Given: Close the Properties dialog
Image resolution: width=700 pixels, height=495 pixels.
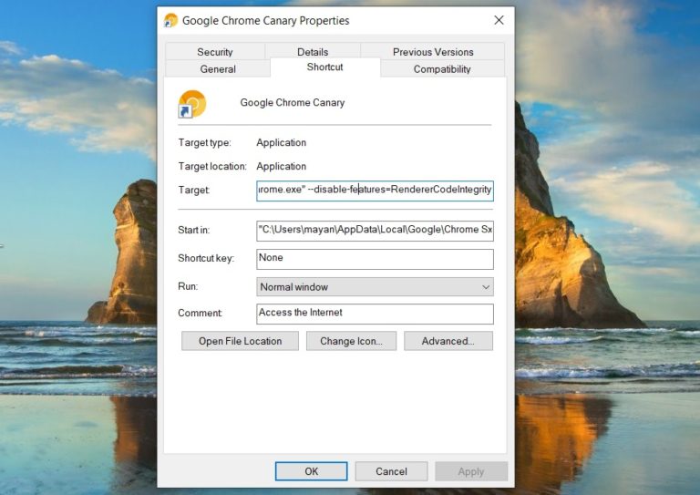Looking at the screenshot, I should coord(499,20).
